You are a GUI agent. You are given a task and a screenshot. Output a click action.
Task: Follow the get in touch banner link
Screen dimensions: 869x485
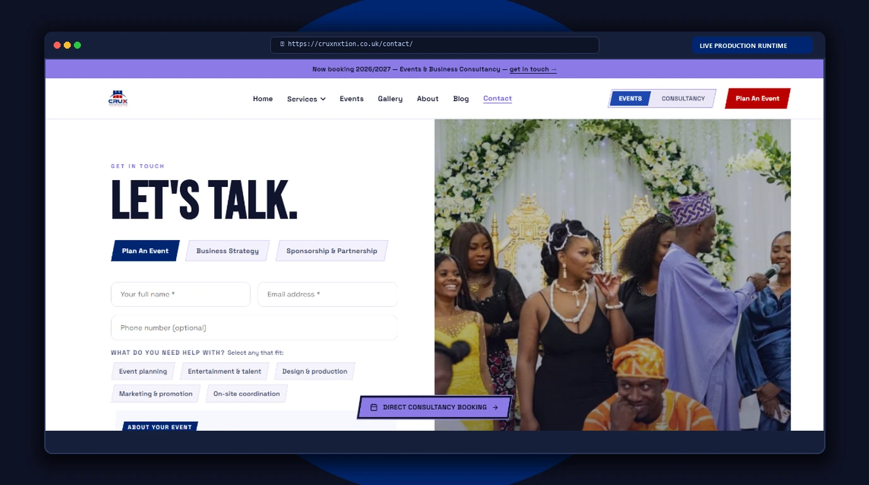533,69
